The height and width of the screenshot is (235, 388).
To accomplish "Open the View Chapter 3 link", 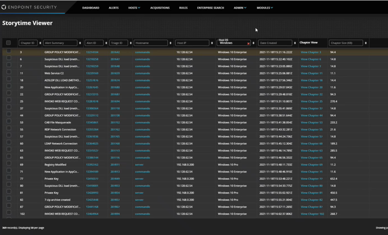I will coord(311,52).
